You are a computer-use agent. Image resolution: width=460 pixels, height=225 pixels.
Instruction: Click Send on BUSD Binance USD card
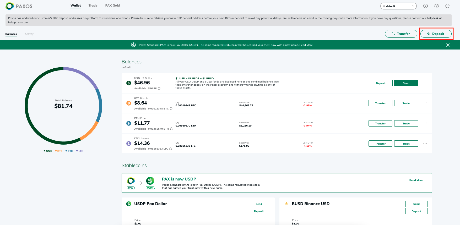click(x=416, y=204)
